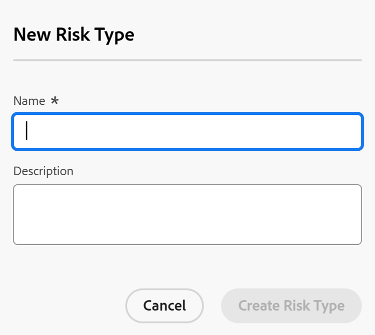Click the Name field label
Image resolution: width=375 pixels, height=335 pixels.
click(x=29, y=101)
